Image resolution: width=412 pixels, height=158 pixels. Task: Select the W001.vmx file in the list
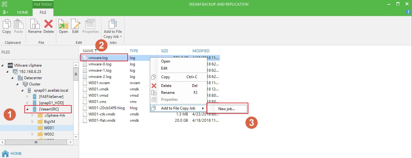pos(97,102)
